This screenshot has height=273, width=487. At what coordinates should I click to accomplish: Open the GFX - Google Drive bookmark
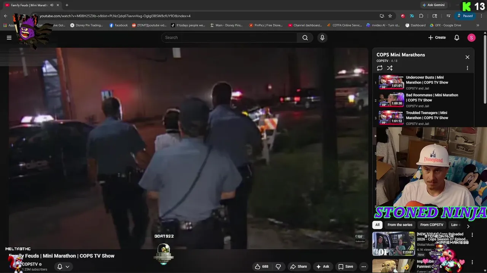coord(446,25)
